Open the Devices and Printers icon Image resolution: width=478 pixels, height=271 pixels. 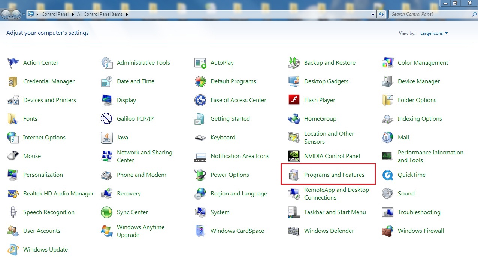13,100
